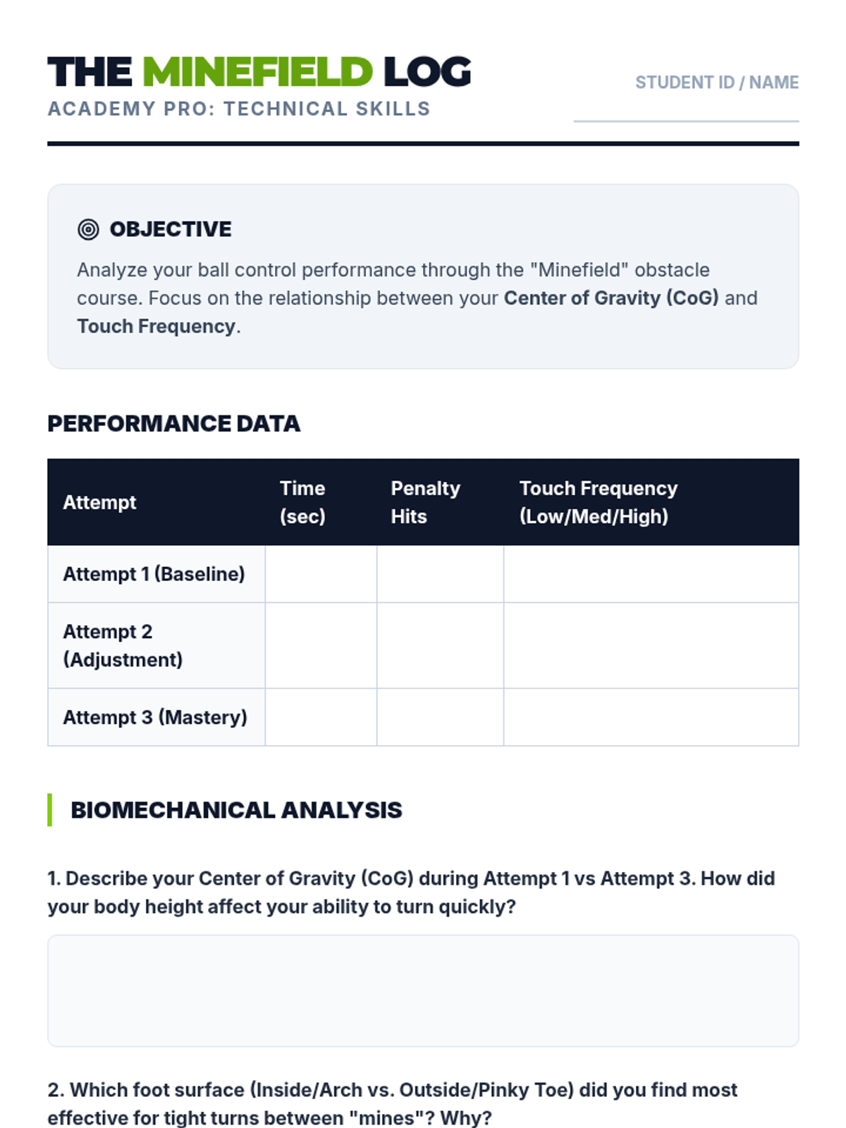
Task: Select Attempt 1 Penalty Hits cell
Action: (x=440, y=574)
